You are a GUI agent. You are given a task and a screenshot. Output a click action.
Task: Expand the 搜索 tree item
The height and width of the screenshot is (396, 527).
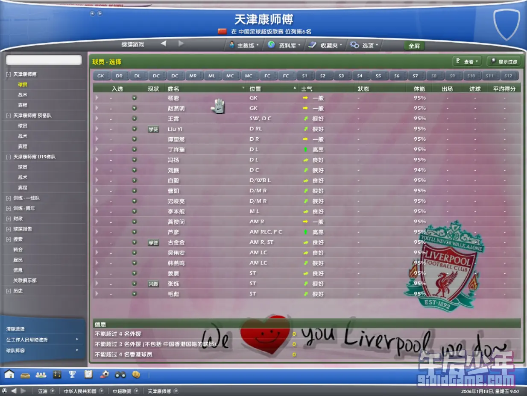coord(9,239)
